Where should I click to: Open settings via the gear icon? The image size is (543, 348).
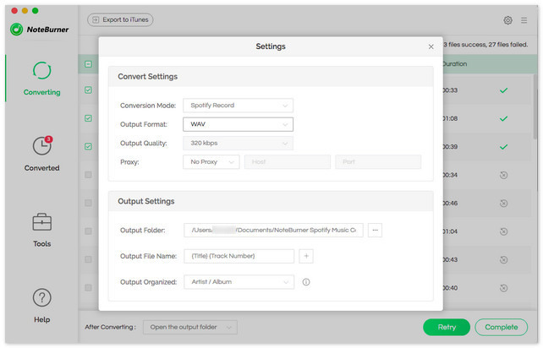pyautogui.click(x=507, y=20)
